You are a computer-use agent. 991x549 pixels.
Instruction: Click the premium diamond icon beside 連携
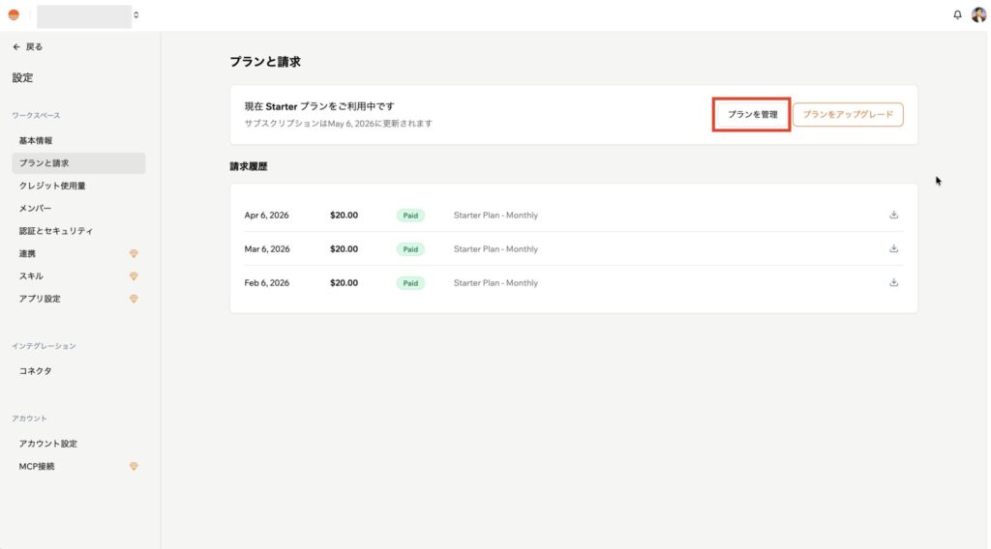[x=134, y=253]
